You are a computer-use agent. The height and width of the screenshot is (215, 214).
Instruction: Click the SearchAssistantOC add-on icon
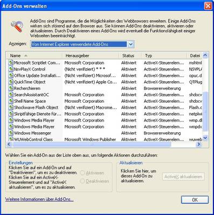(x=11, y=95)
